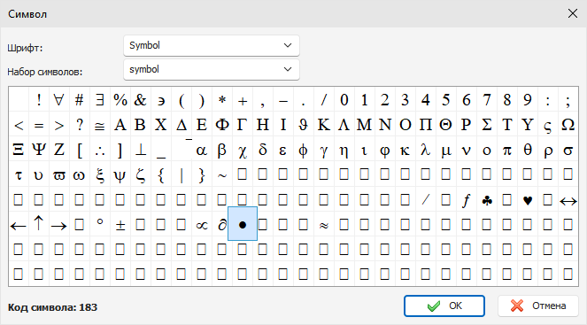Choose the perpendicular ⊥ symbol
The width and height of the screenshot is (587, 325).
coord(141,150)
